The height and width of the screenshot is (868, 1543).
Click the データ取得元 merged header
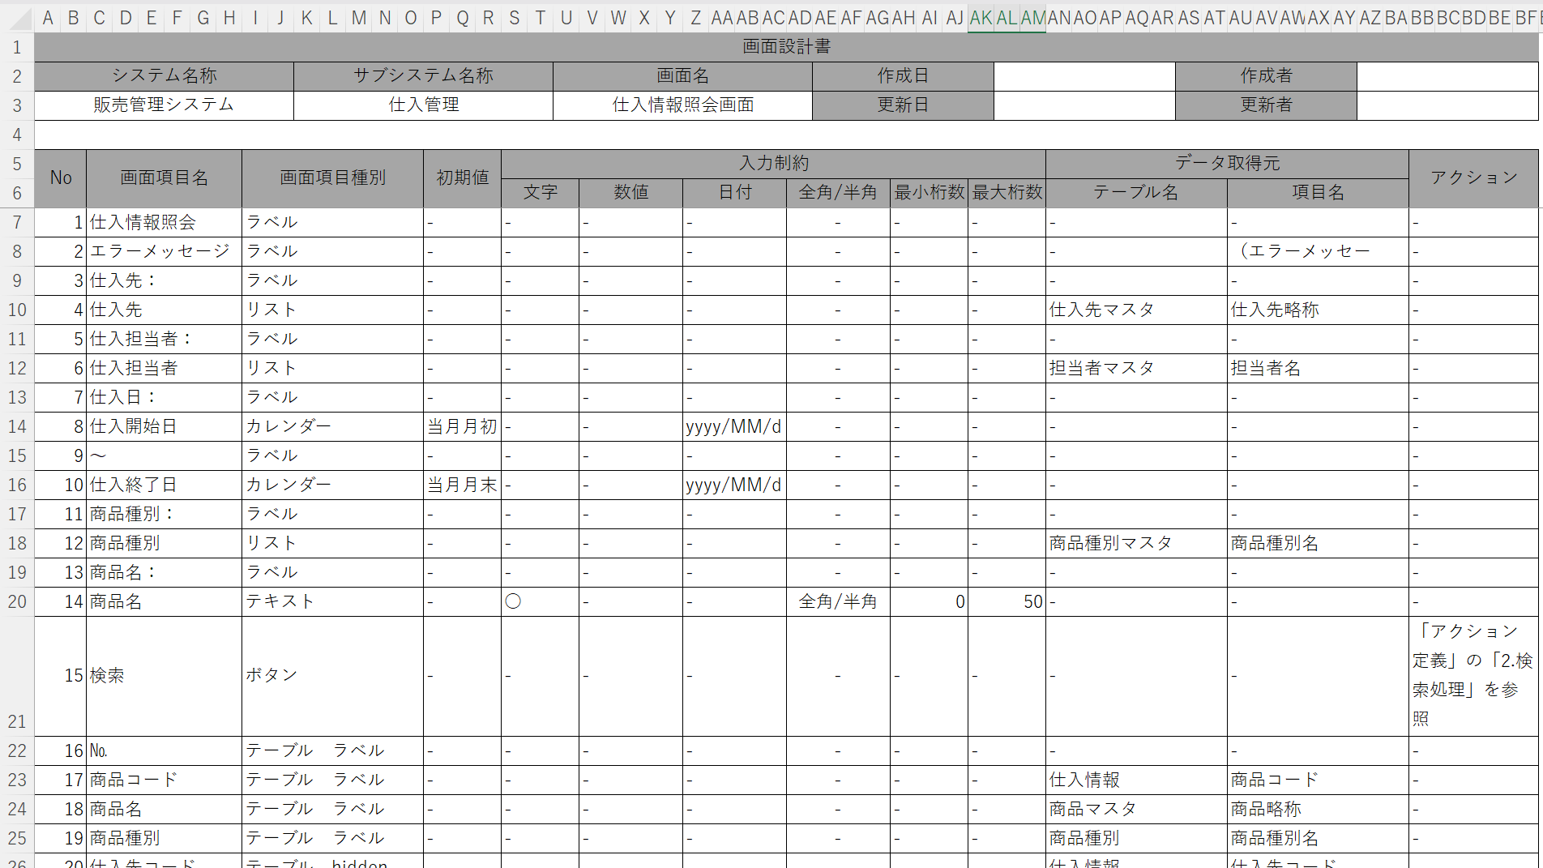click(x=1227, y=164)
